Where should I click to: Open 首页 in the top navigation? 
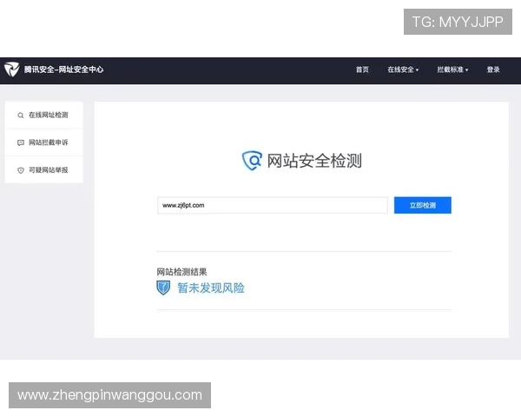pyautogui.click(x=362, y=69)
